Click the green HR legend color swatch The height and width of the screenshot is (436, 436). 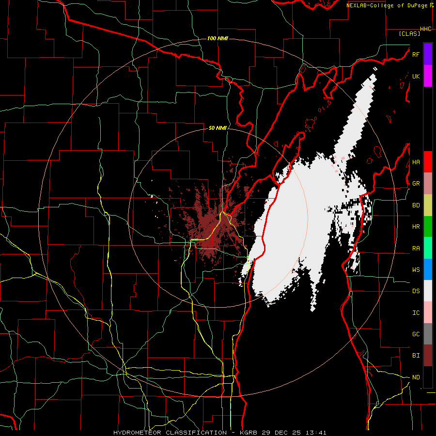[428, 226]
